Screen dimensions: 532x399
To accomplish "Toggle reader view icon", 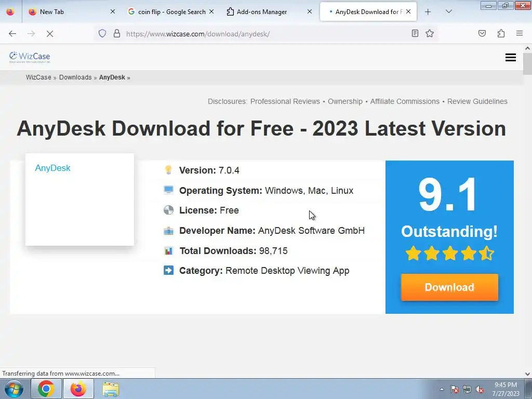I will [x=415, y=33].
